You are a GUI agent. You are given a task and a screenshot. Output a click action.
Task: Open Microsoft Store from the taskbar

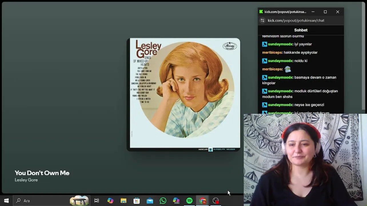tap(137, 201)
